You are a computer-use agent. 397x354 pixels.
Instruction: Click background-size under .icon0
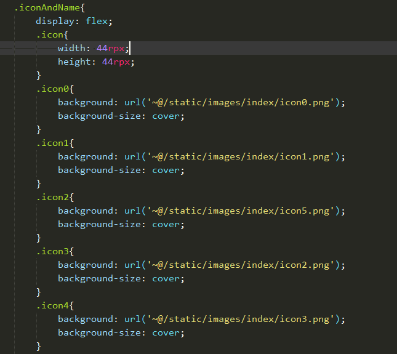(x=100, y=116)
